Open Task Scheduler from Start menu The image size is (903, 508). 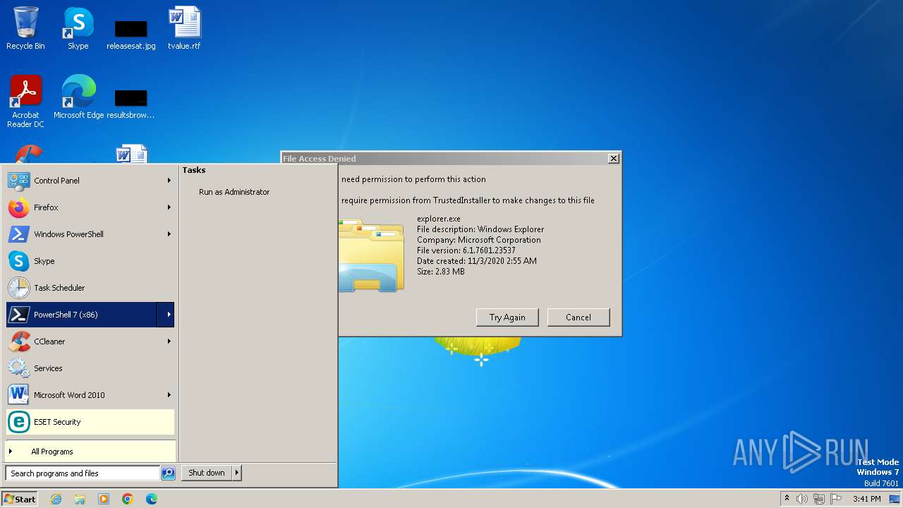(x=90, y=288)
